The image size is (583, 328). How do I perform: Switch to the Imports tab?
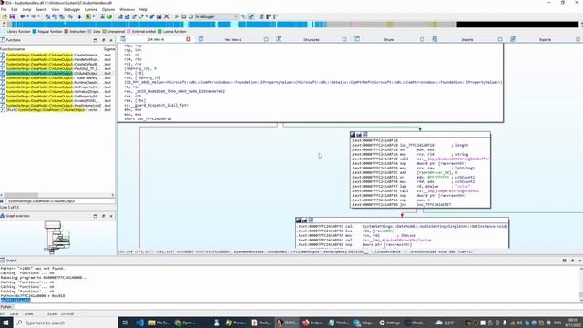[x=467, y=39]
